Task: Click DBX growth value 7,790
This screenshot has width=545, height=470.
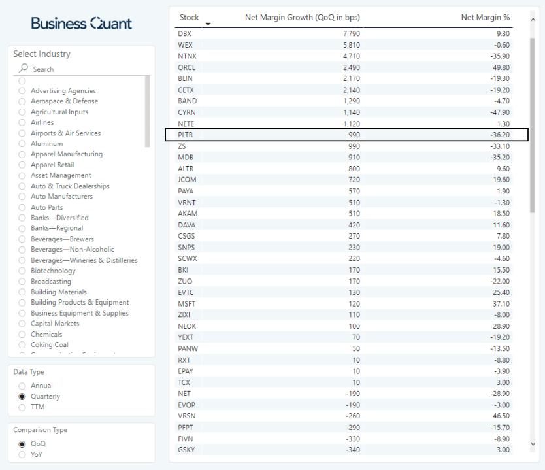Action: 352,34
